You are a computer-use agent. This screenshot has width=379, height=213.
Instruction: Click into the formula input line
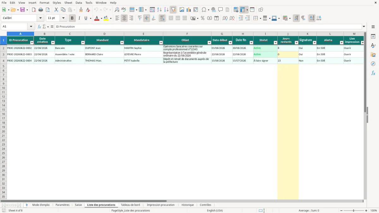click(x=208, y=27)
